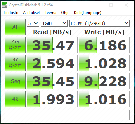Viewport: 135px width, 124px height.
Task: Open the Teema menu
Action: pos(50,13)
